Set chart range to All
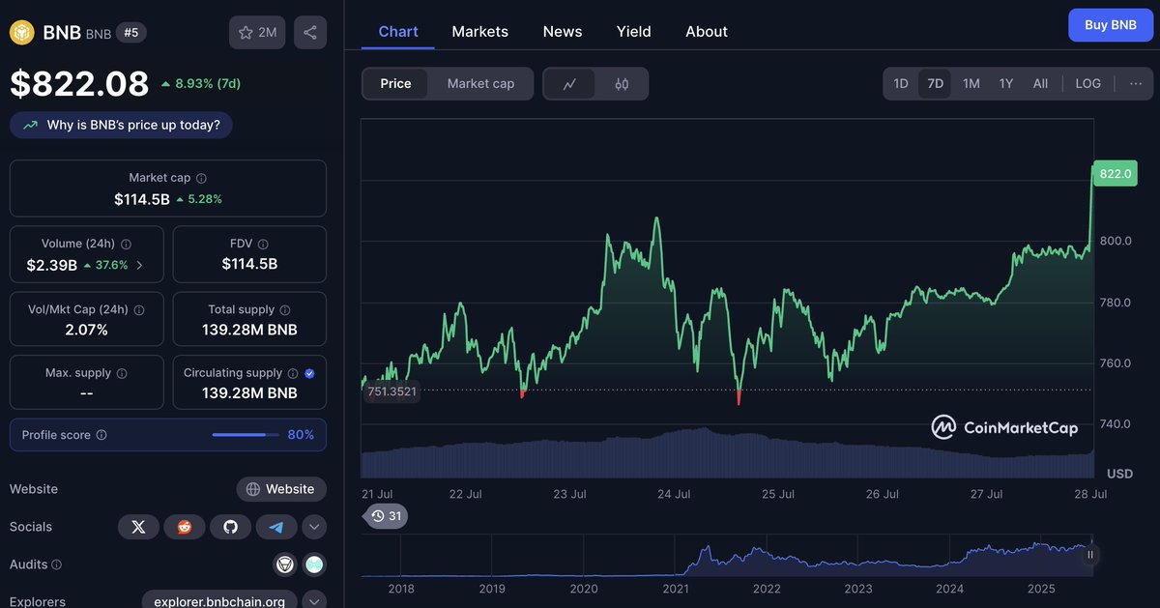The width and height of the screenshot is (1160, 608). [1040, 84]
